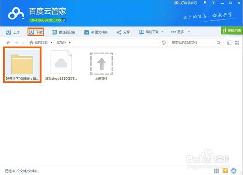Open the green 传输列表 transfer list
The width and height of the screenshot is (243, 175).
click(x=232, y=30)
